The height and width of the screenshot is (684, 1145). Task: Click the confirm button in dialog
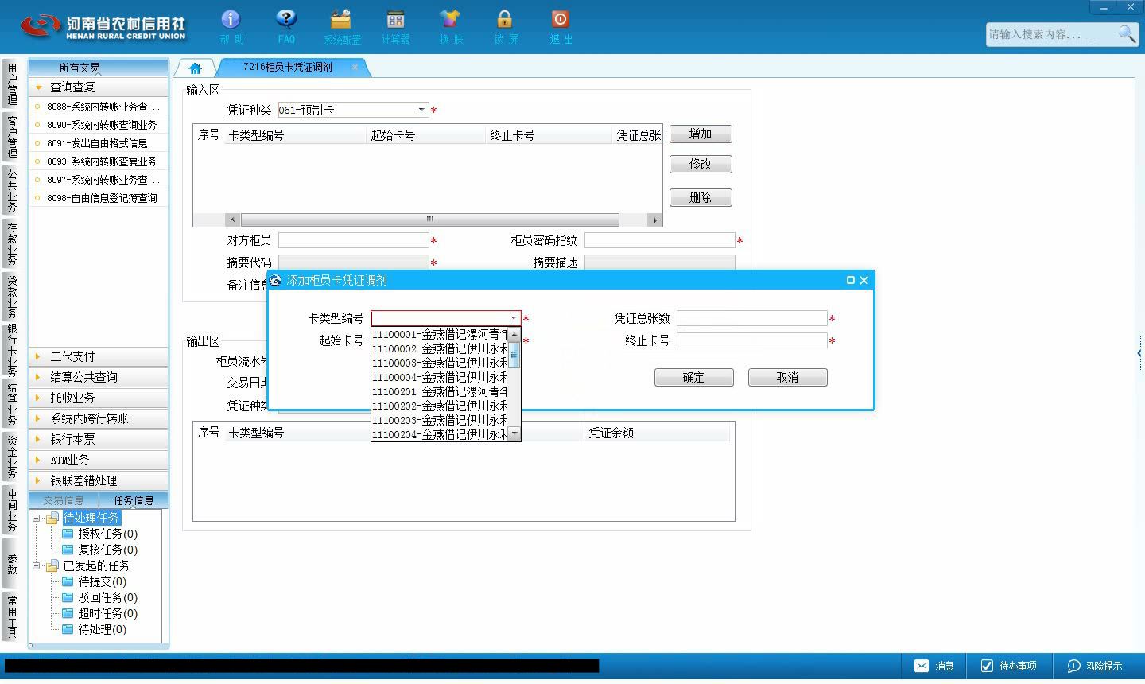click(x=693, y=377)
